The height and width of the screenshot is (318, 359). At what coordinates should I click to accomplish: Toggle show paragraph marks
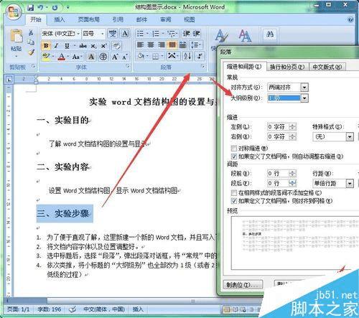tap(200, 57)
